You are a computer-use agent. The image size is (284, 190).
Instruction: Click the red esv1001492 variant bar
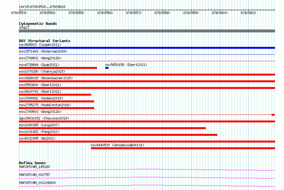(118, 135)
